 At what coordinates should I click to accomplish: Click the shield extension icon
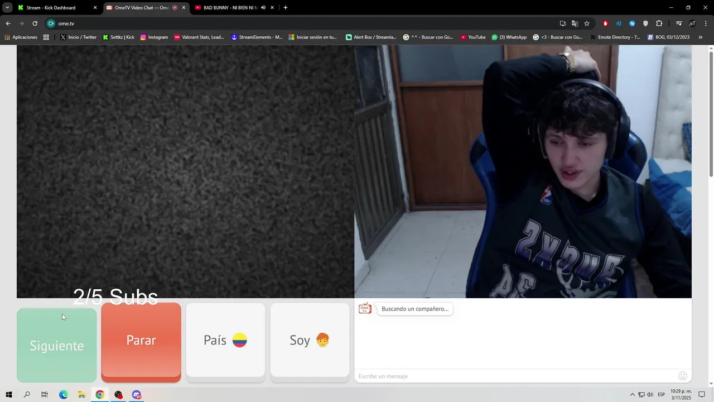645,23
